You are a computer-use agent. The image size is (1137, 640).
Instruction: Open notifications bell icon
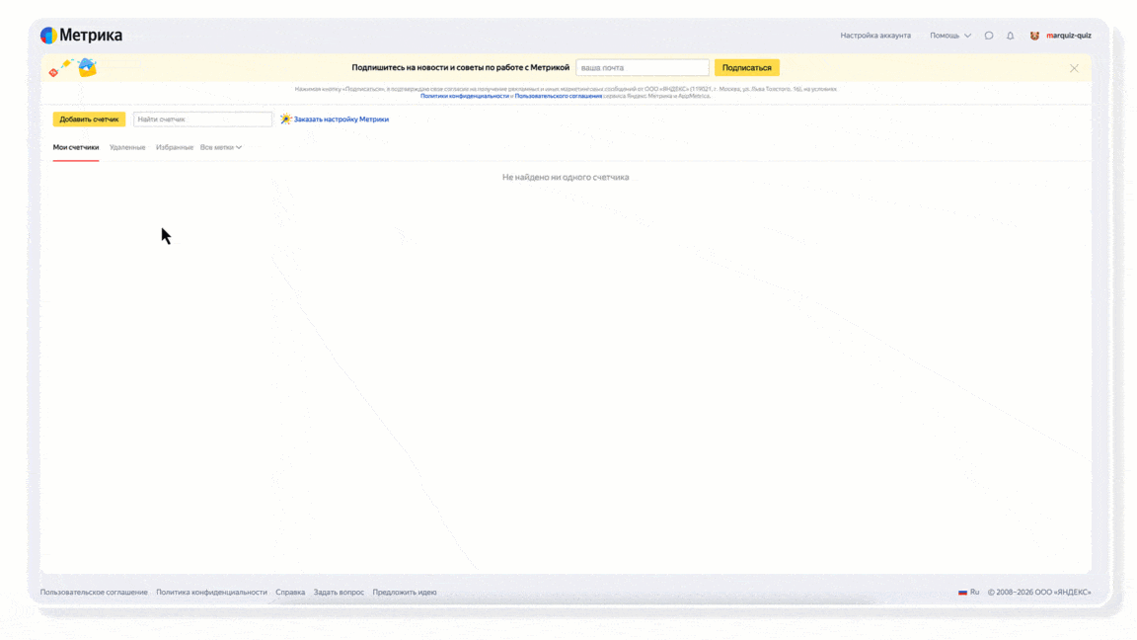[1010, 36]
